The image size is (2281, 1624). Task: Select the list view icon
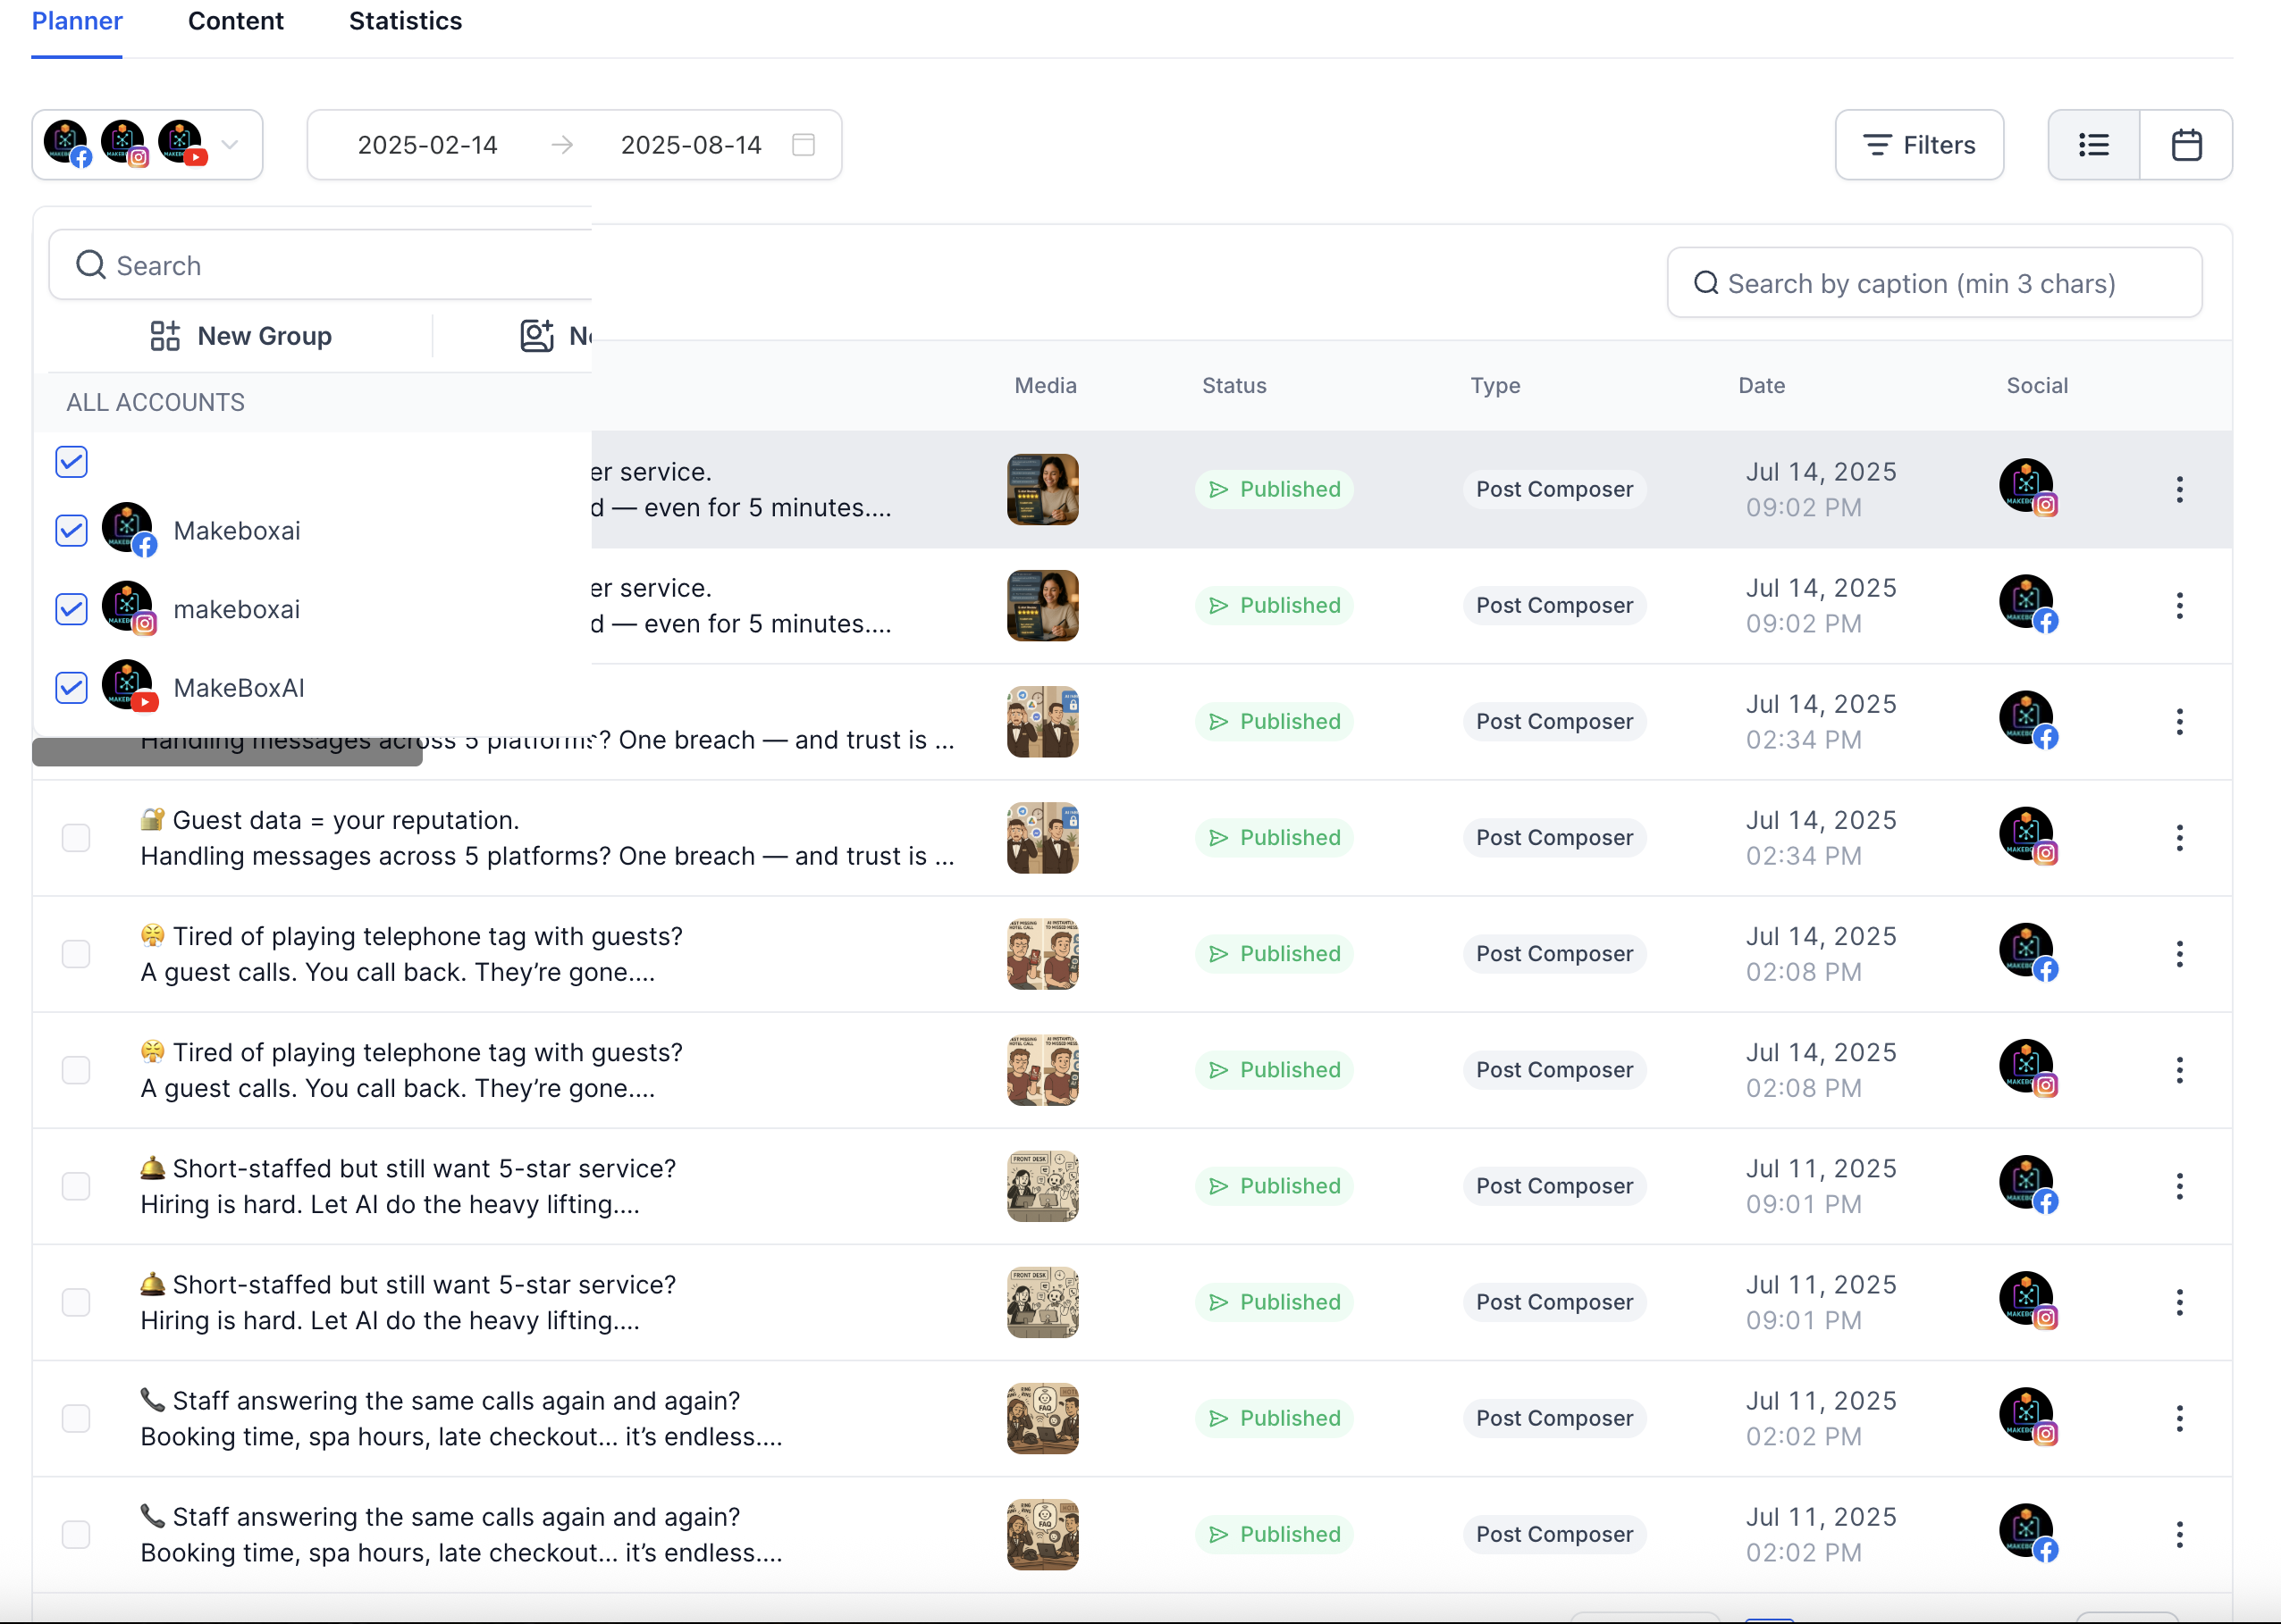(2093, 145)
